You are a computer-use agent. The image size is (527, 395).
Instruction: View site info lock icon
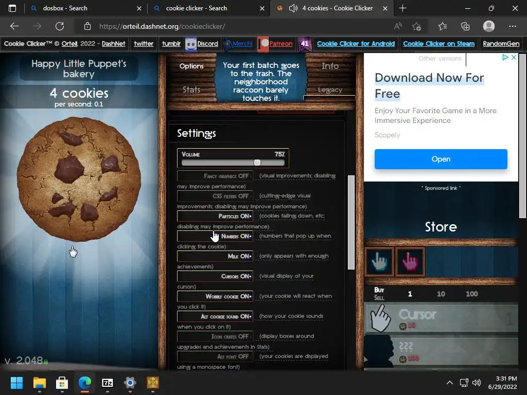click(87, 26)
